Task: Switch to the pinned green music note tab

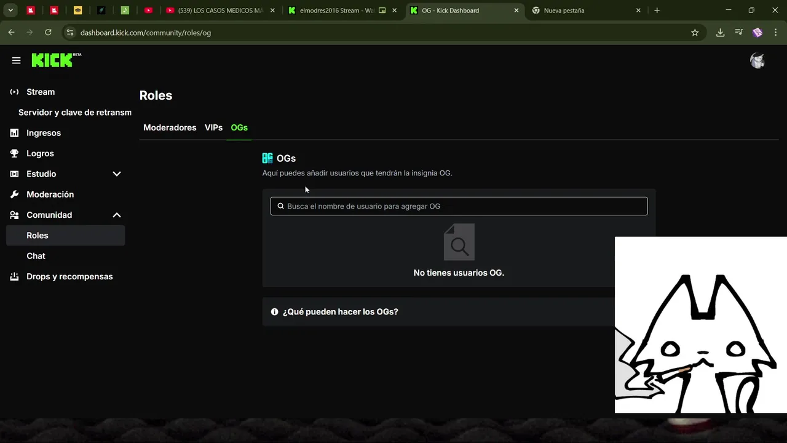Action: click(125, 10)
